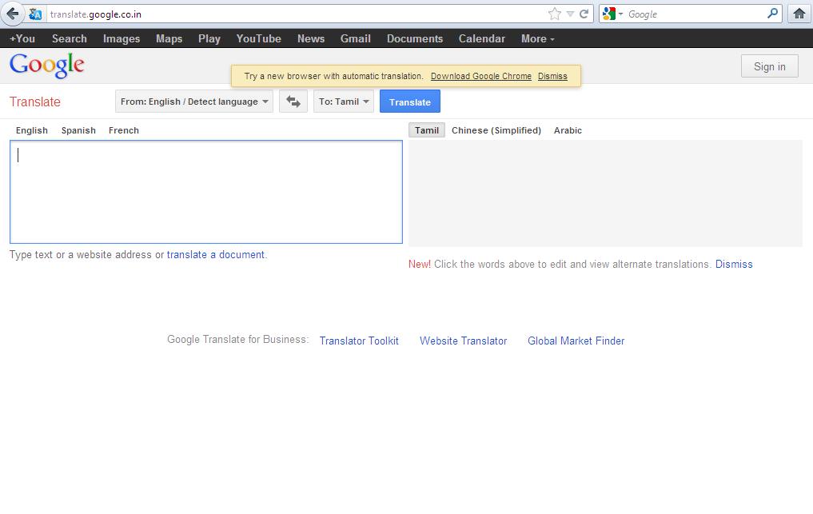Click the Google Translate site favicon
This screenshot has height=514, width=813.
[35, 14]
